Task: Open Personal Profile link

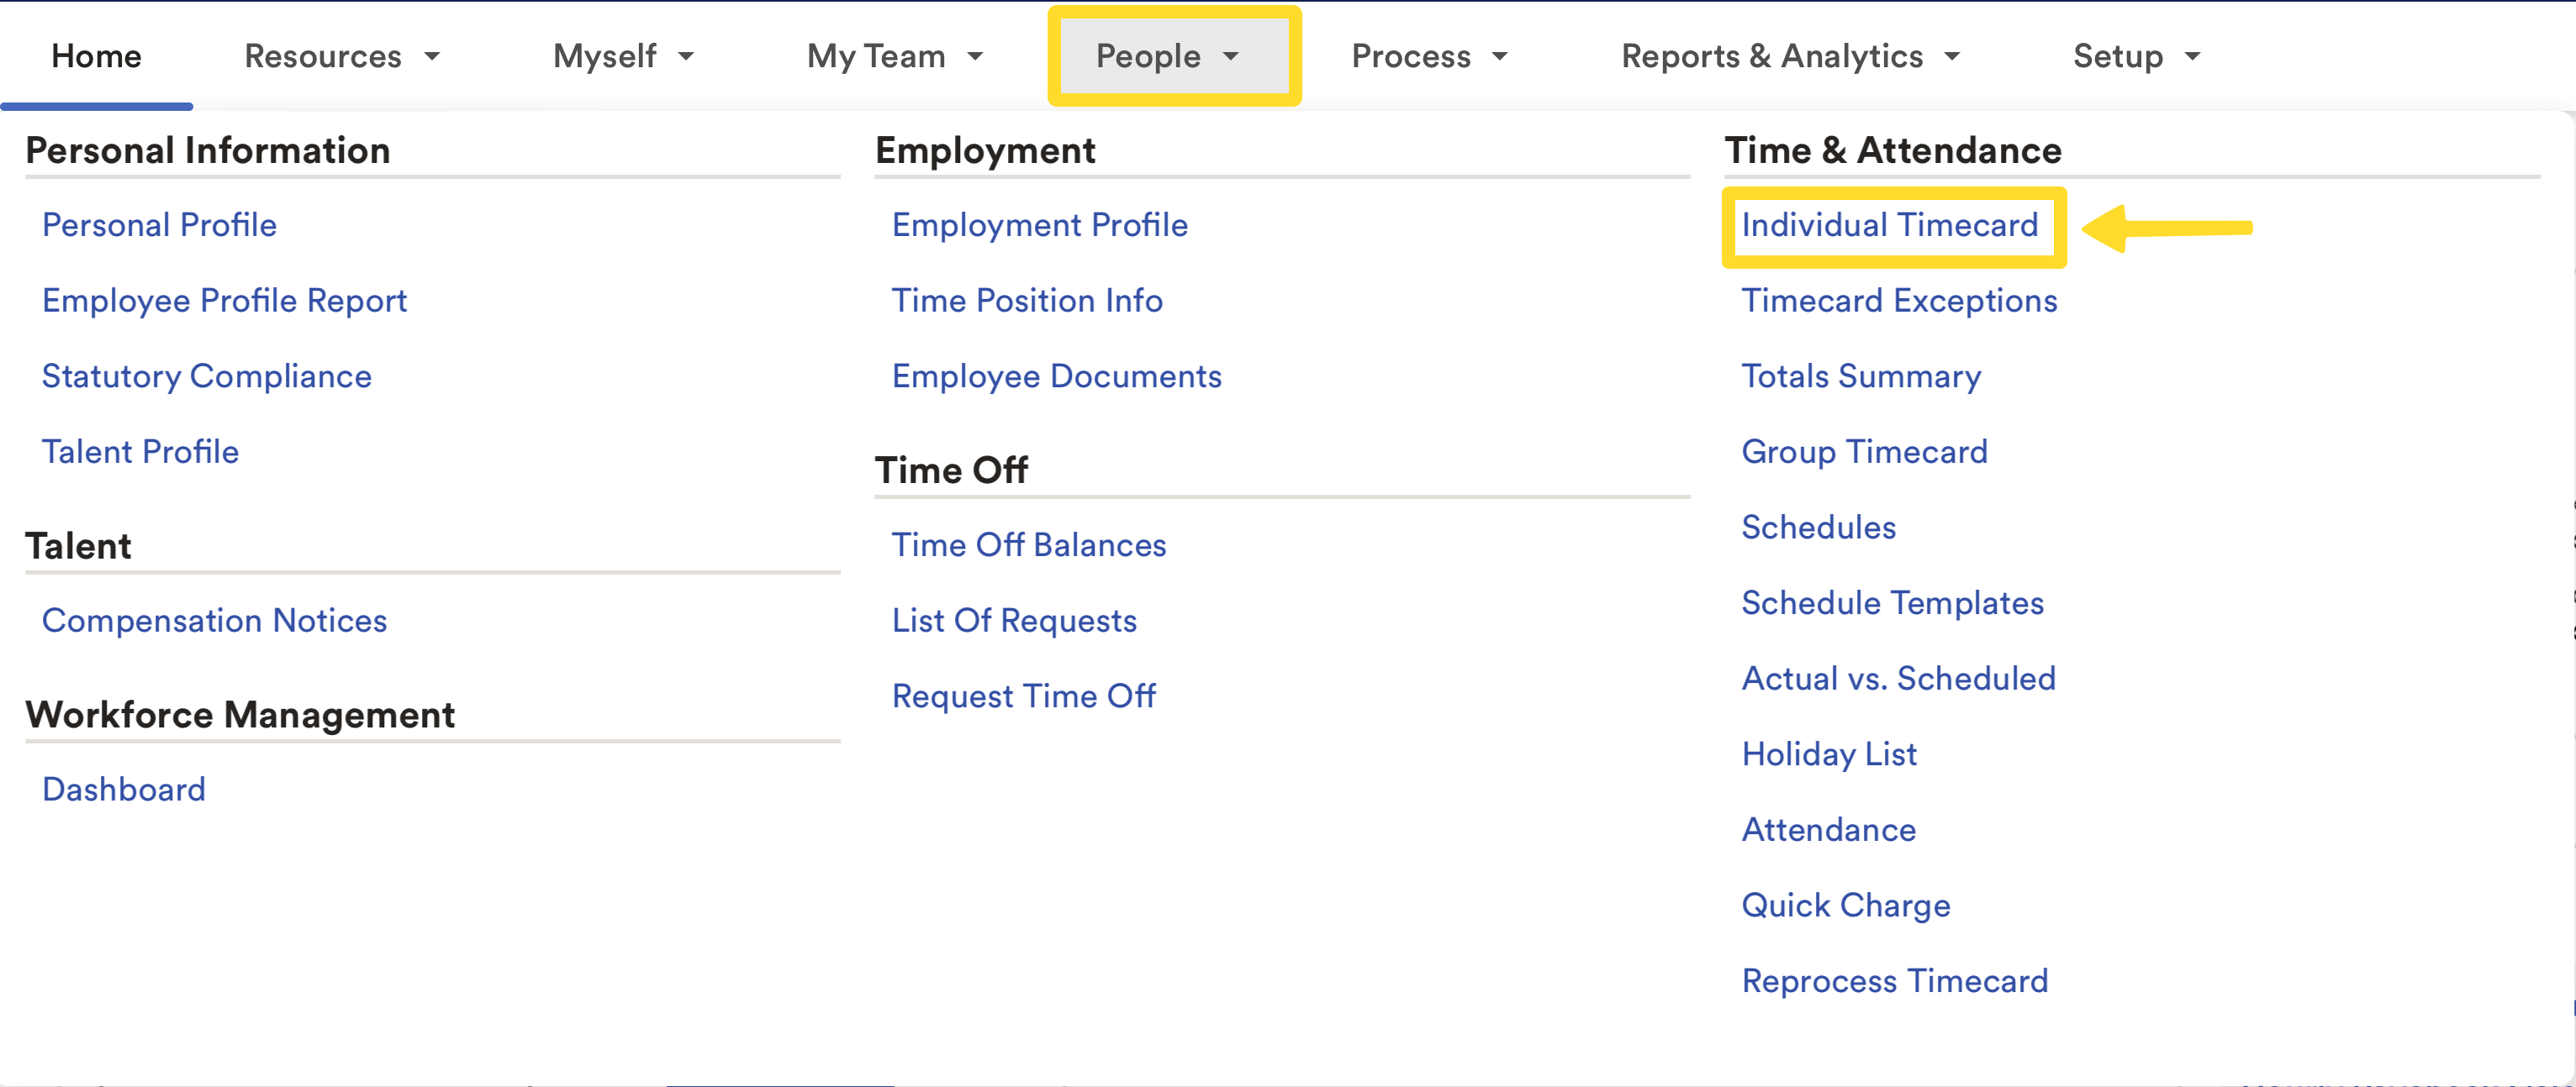Action: pos(159,225)
